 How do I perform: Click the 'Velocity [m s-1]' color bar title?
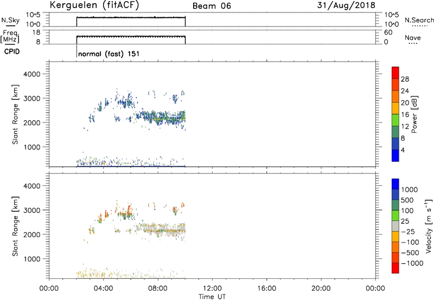pos(429,226)
